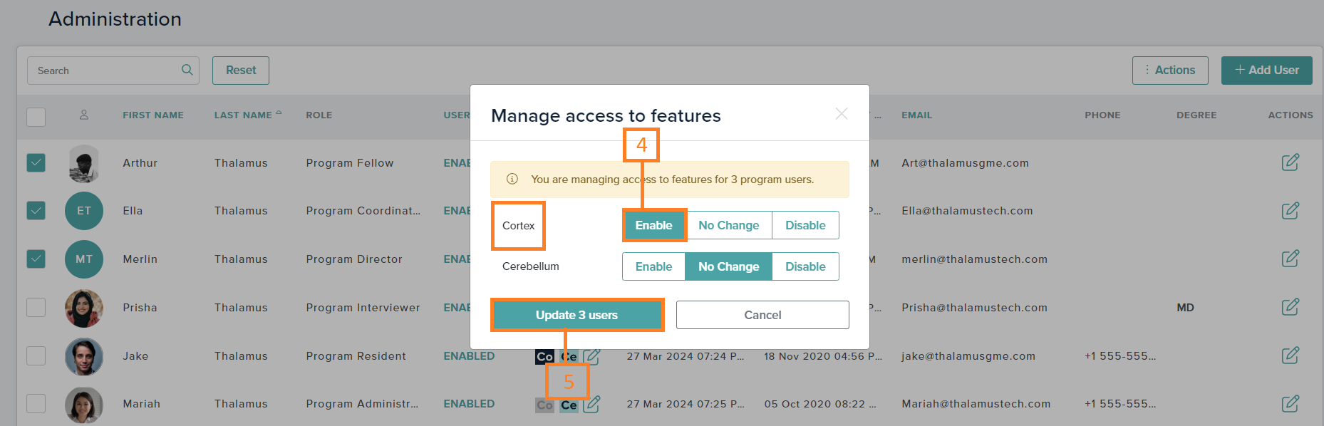Click Arthur's profile photo
The height and width of the screenshot is (426, 1324).
click(x=84, y=163)
